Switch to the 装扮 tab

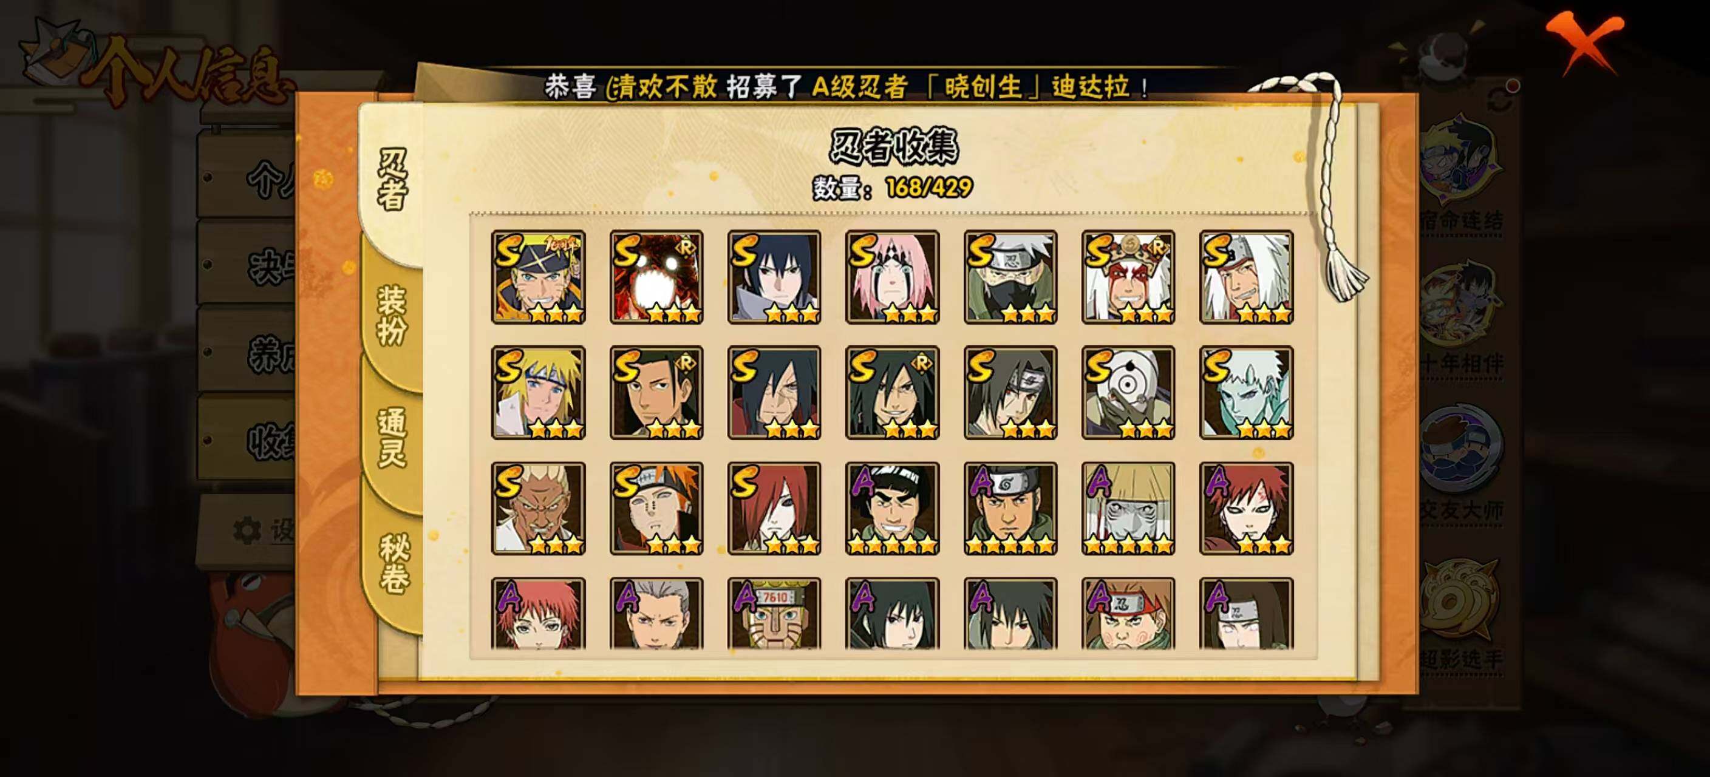point(392,315)
